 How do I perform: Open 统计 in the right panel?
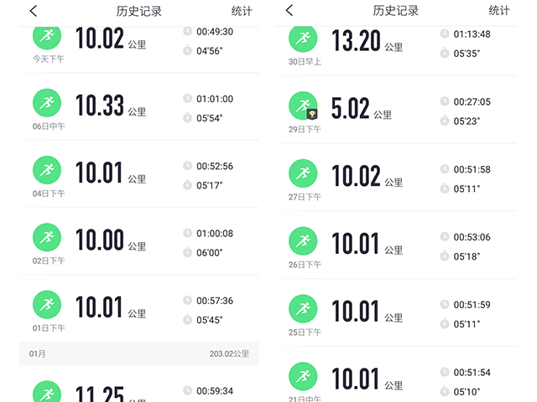498,11
